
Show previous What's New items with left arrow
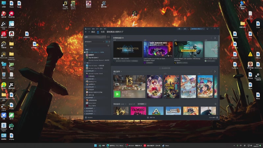[211, 38]
